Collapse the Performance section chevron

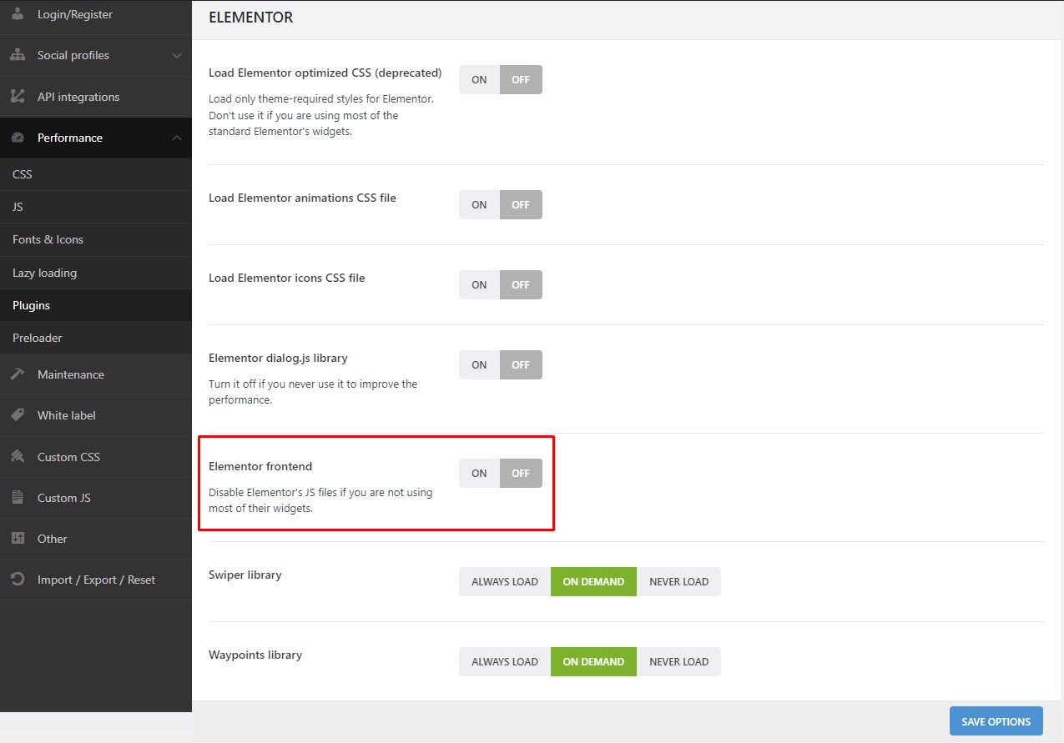point(176,138)
